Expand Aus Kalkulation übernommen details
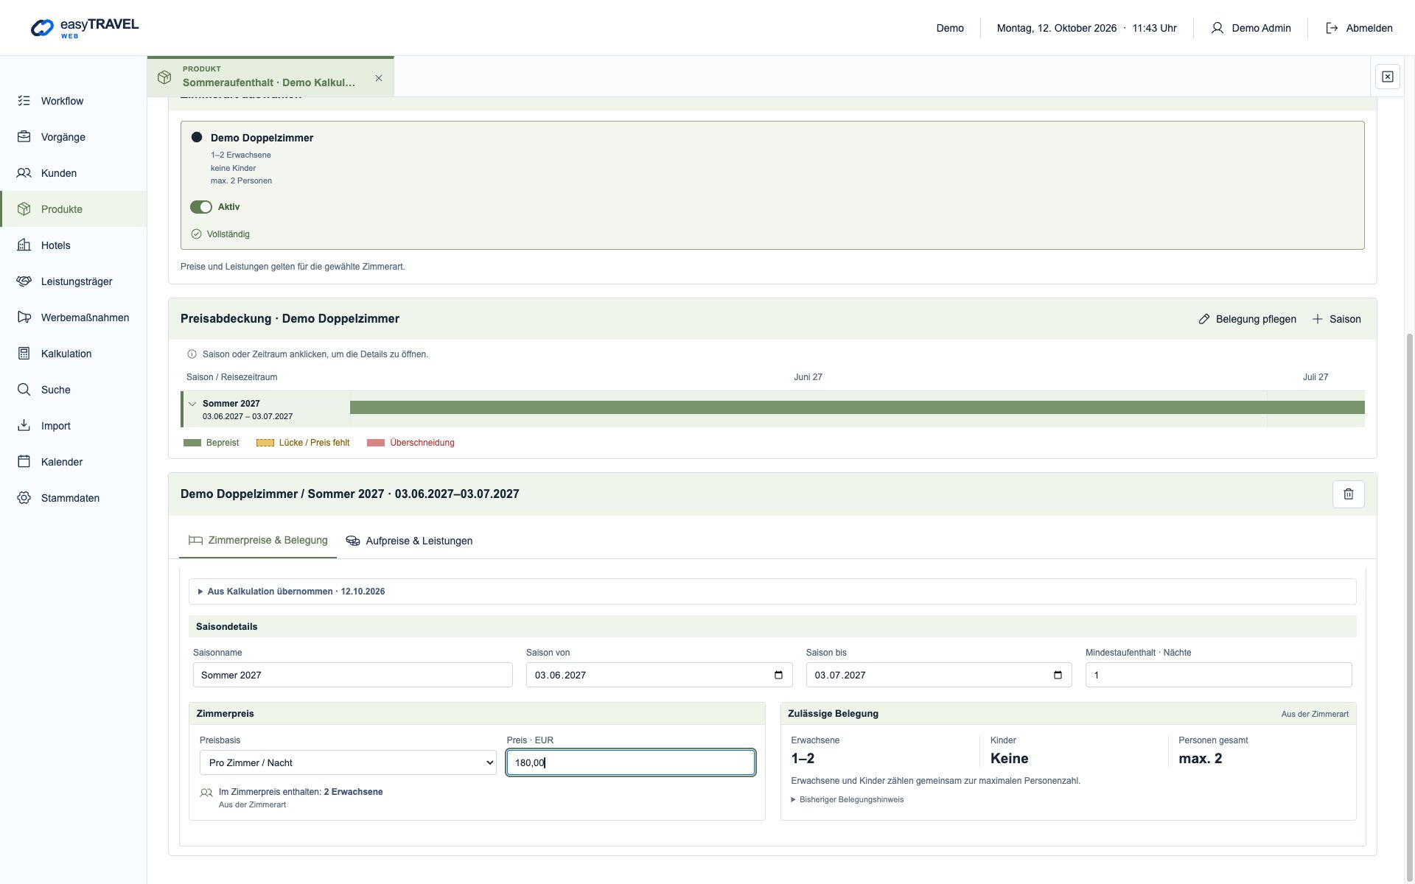Screen dimensions: 1415x884 coord(772,592)
